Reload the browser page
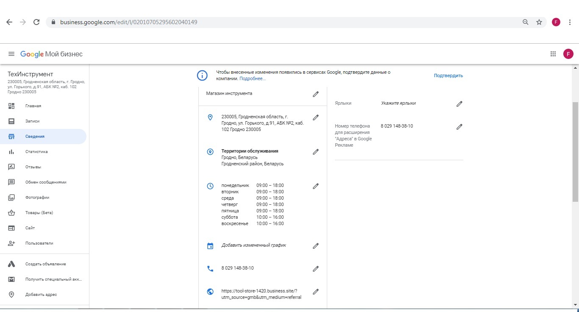This screenshot has height=312, width=579. tap(36, 22)
